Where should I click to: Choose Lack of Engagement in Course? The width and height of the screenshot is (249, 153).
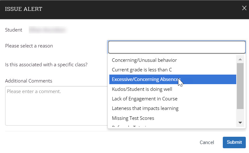[173, 99]
